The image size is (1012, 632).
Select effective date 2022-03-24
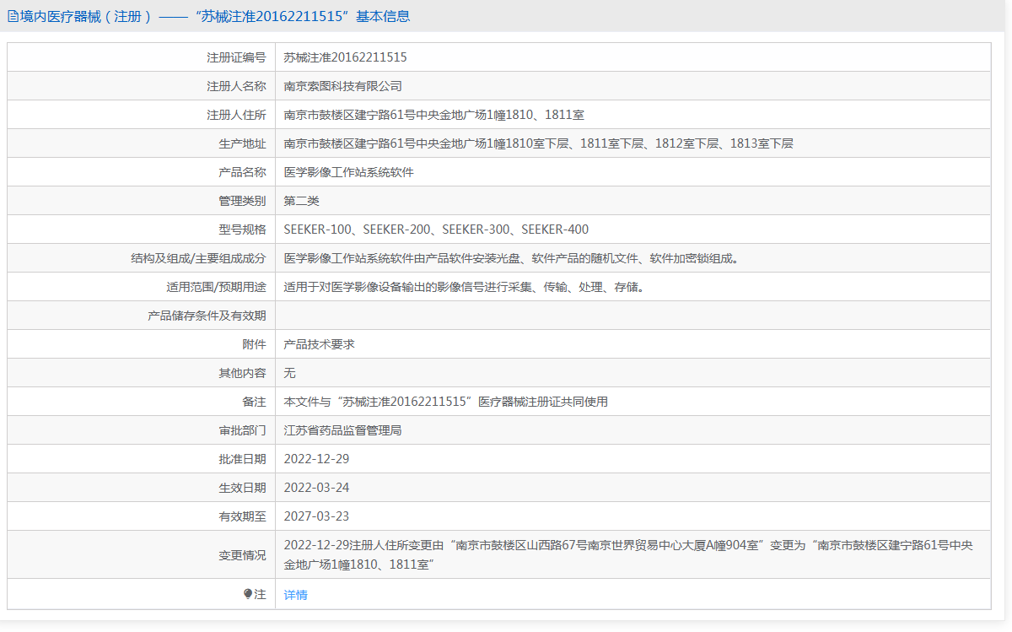point(316,488)
